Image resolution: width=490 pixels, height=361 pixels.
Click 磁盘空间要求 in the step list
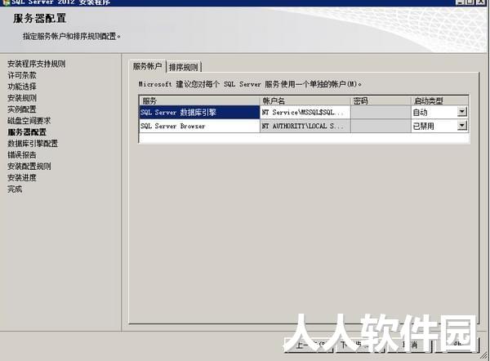pyautogui.click(x=29, y=121)
